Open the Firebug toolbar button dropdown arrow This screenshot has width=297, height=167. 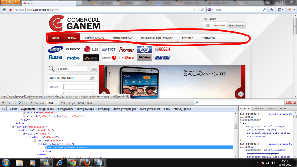click(x=294, y=10)
